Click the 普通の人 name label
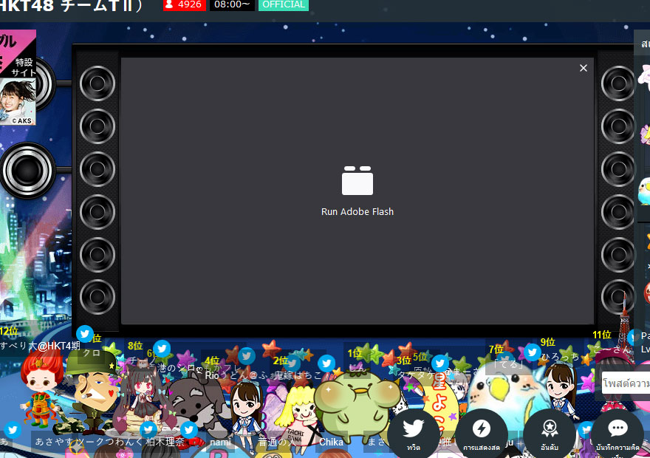650x458 pixels. tap(277, 442)
